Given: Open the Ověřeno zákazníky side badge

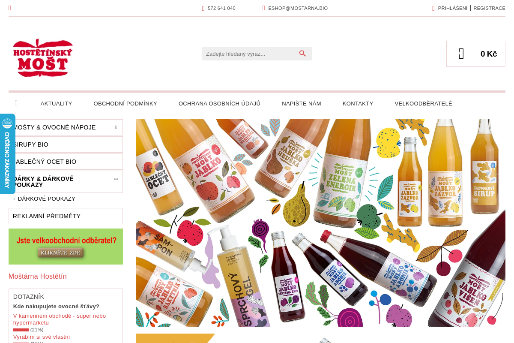Looking at the screenshot, I should click(x=7, y=154).
